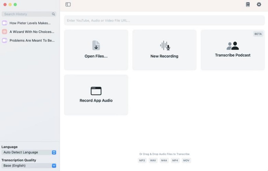Click the Record App Audio window icon
The image size is (268, 171).
pos(96,91)
